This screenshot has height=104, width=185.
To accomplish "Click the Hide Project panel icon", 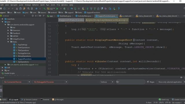I will (x=44, y=16).
